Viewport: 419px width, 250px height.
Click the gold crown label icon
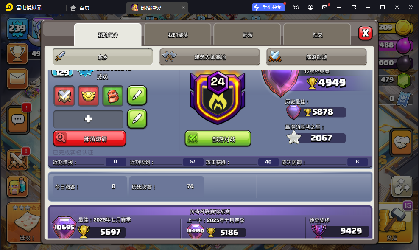point(89,96)
